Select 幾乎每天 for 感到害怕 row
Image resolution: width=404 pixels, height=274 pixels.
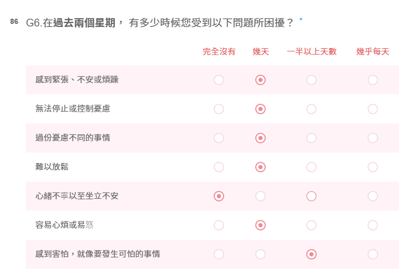tap(373, 254)
